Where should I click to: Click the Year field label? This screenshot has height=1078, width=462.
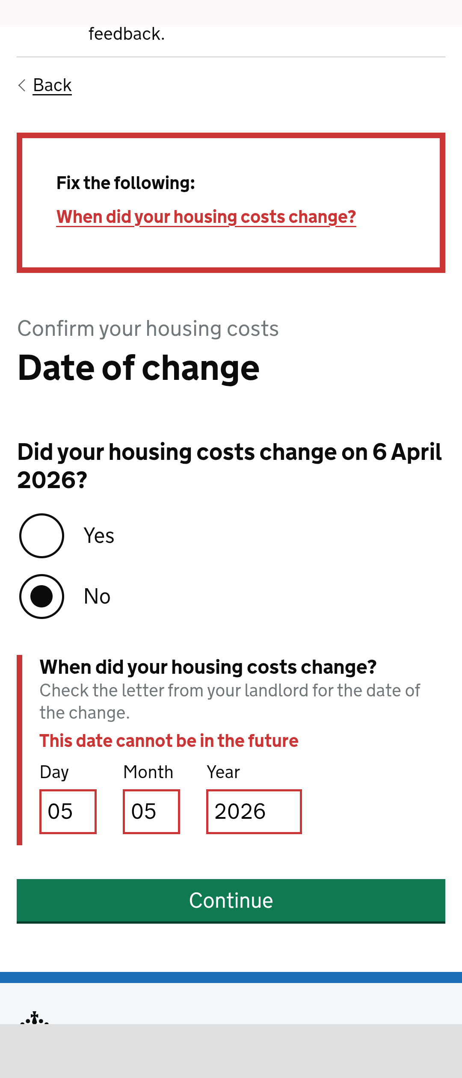click(223, 772)
